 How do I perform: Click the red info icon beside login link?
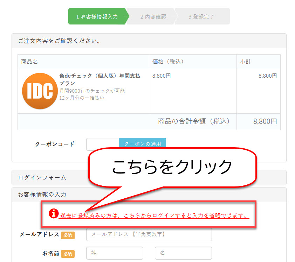coord(53,213)
